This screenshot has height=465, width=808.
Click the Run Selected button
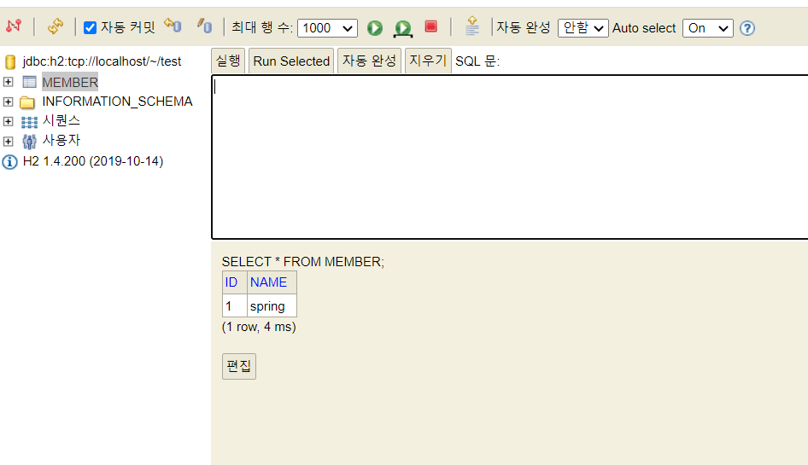tap(291, 61)
